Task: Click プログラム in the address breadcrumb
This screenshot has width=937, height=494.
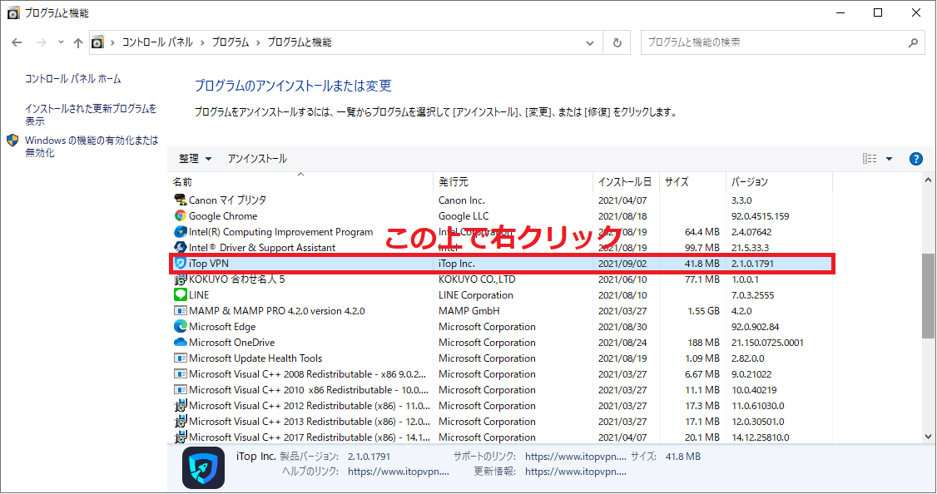Action: click(230, 42)
